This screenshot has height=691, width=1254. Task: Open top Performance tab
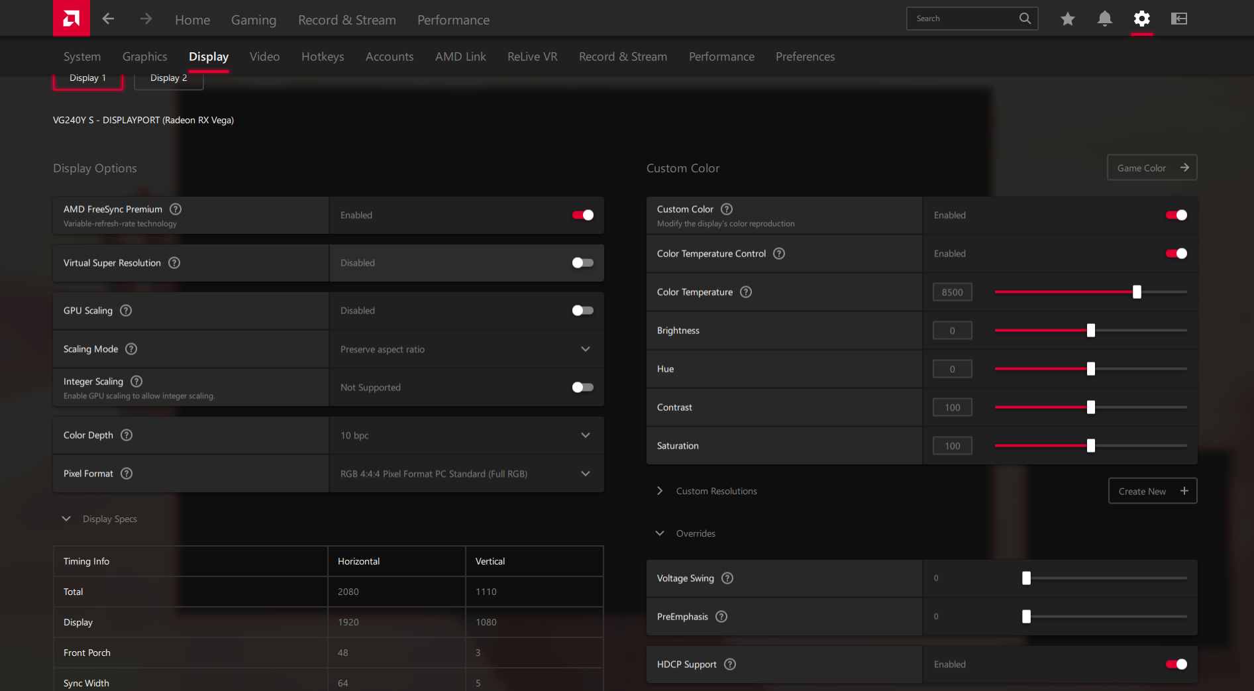point(453,20)
